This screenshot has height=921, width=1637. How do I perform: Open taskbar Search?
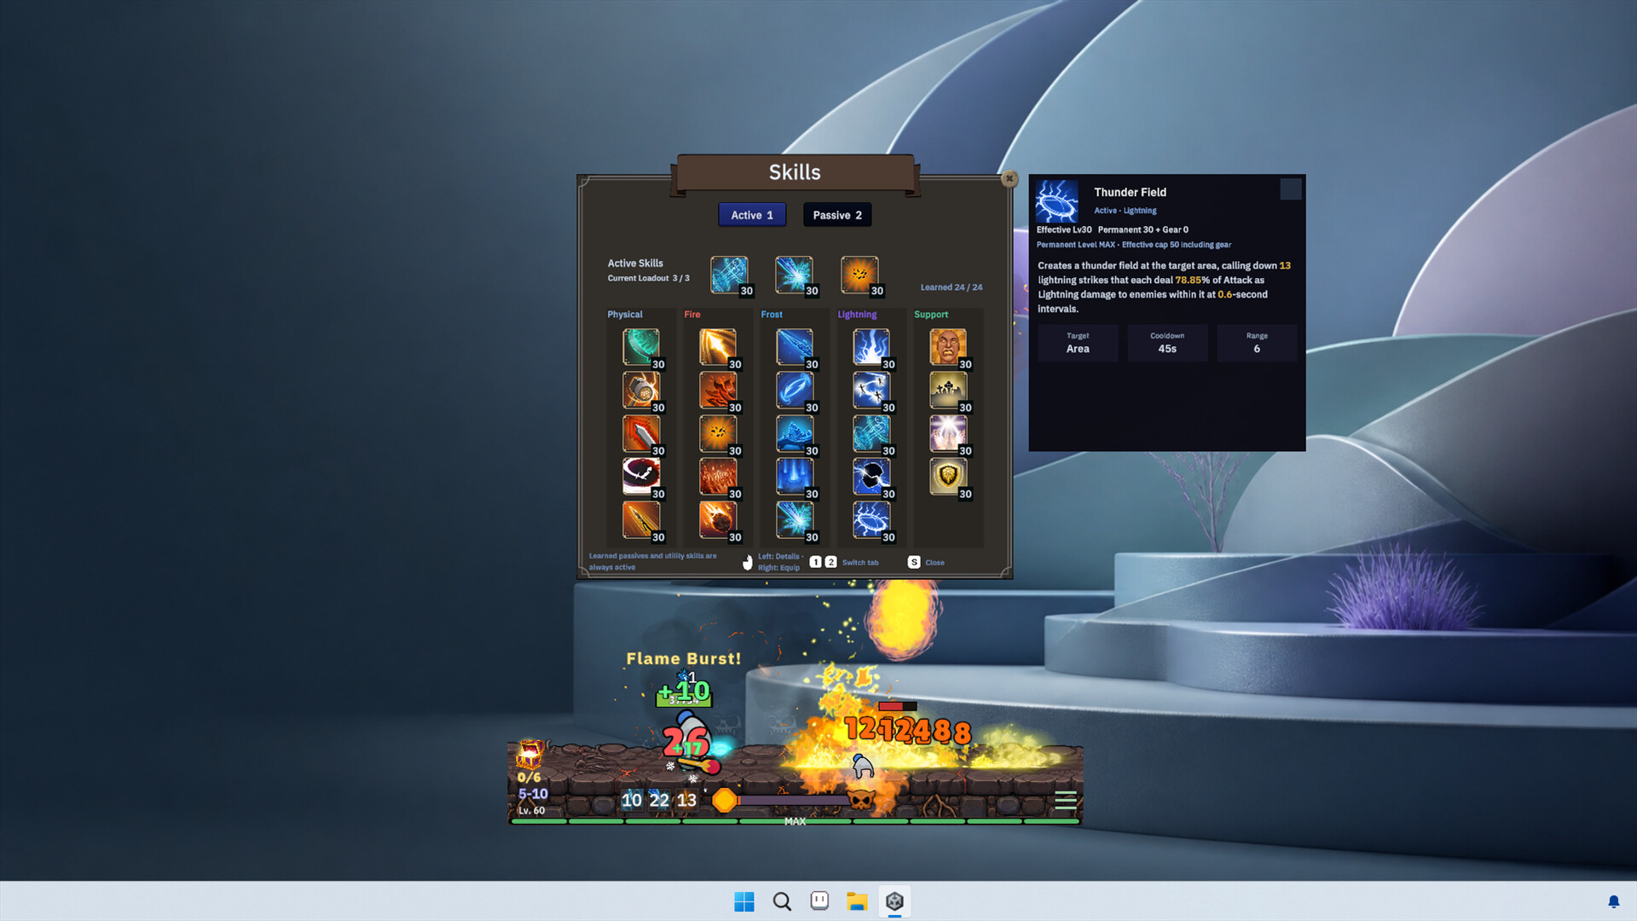coord(782,901)
